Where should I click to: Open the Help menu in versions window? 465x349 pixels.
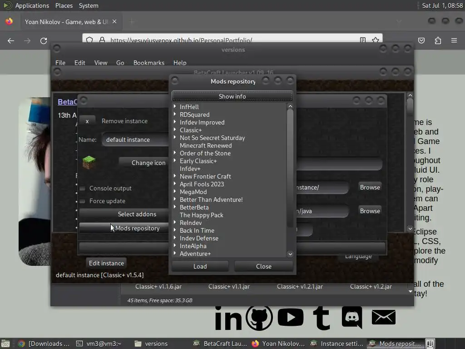[180, 63]
